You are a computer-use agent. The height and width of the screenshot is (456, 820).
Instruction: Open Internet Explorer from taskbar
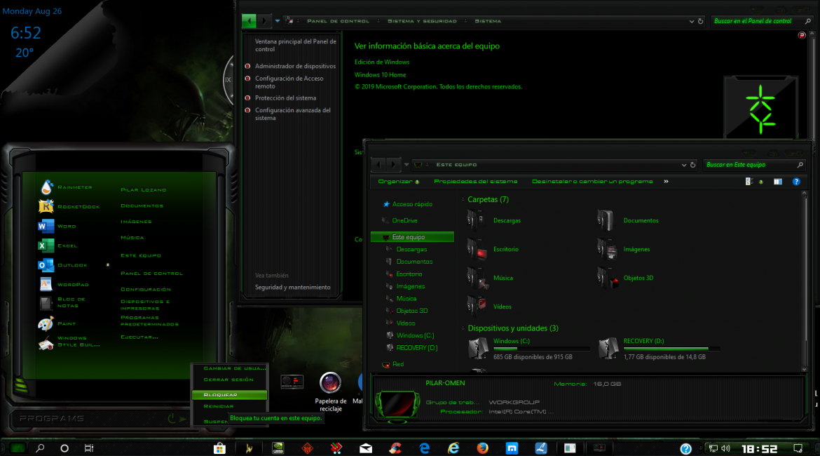(453, 448)
